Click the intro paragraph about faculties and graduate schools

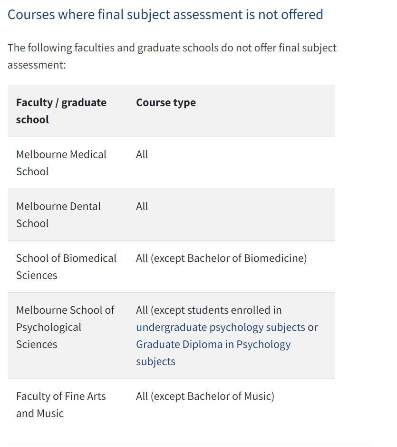(172, 48)
